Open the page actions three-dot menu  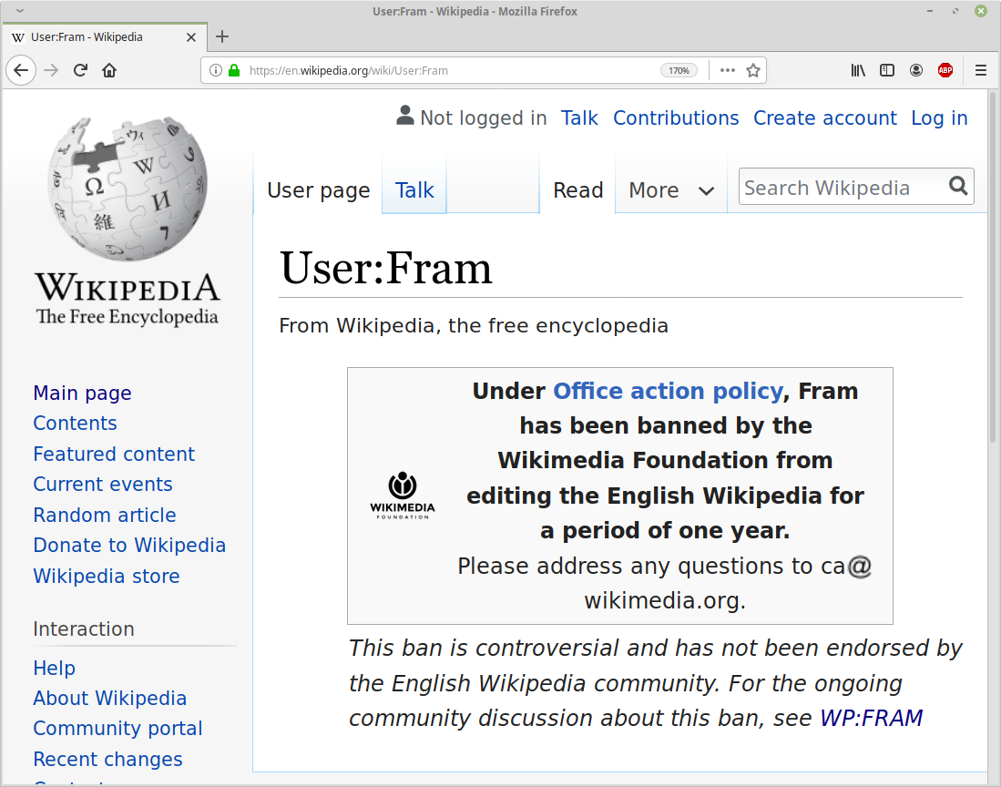(728, 70)
